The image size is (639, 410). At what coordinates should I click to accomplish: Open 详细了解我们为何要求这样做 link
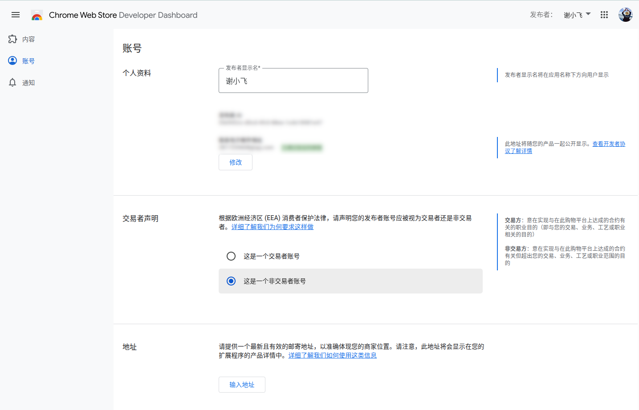point(272,227)
